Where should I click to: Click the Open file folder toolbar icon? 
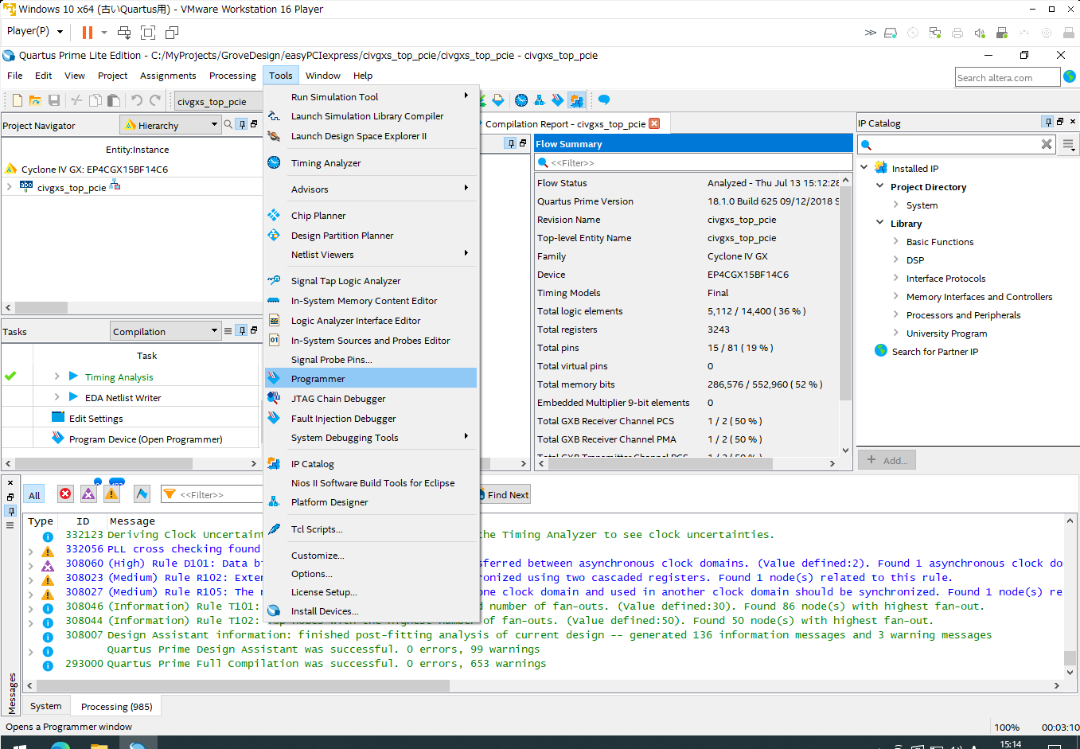tap(35, 100)
